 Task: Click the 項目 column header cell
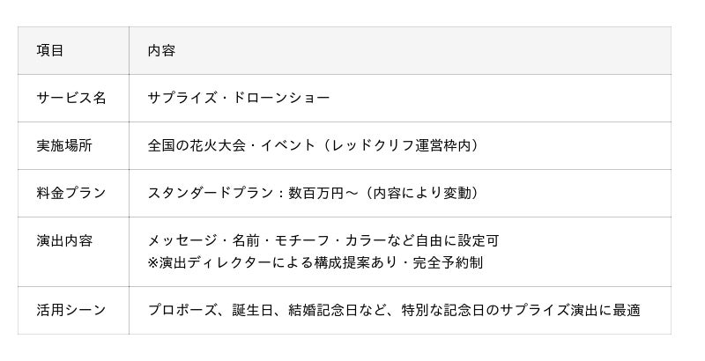(x=50, y=50)
